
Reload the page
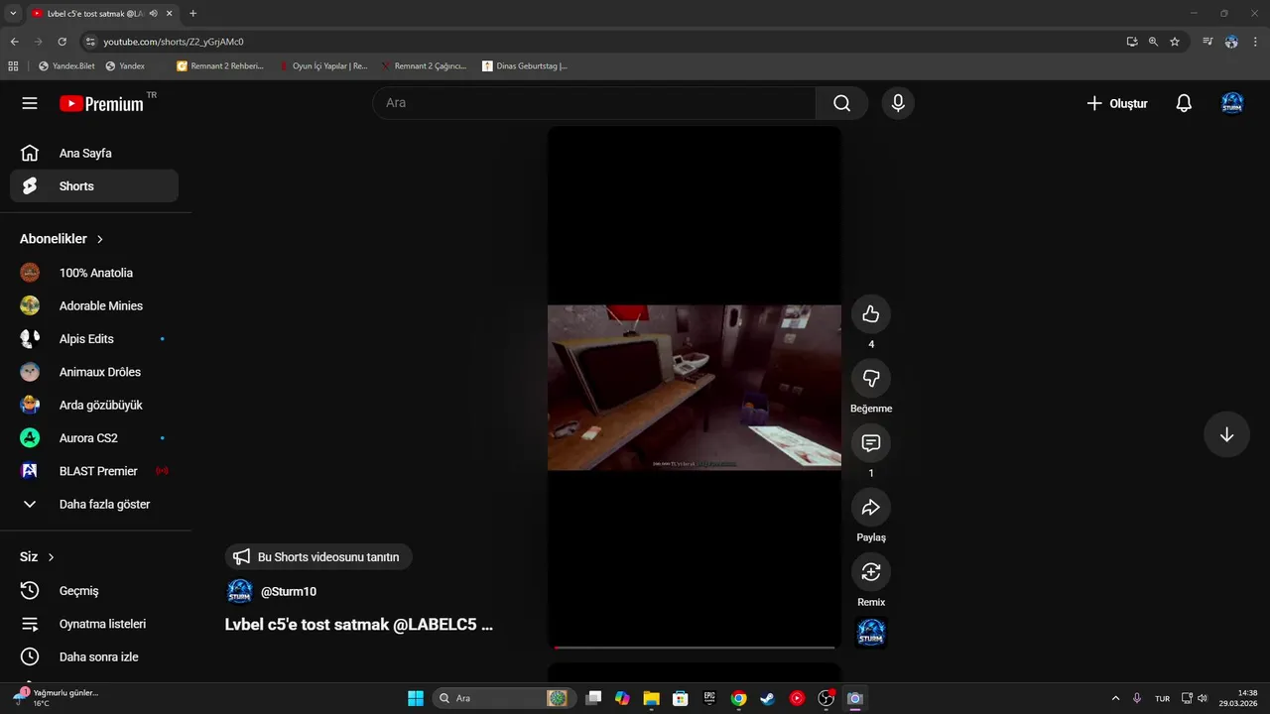coord(62,42)
